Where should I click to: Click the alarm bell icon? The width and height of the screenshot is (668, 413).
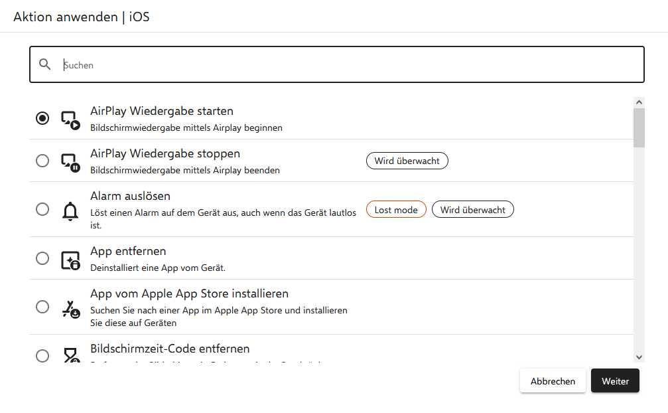click(70, 210)
